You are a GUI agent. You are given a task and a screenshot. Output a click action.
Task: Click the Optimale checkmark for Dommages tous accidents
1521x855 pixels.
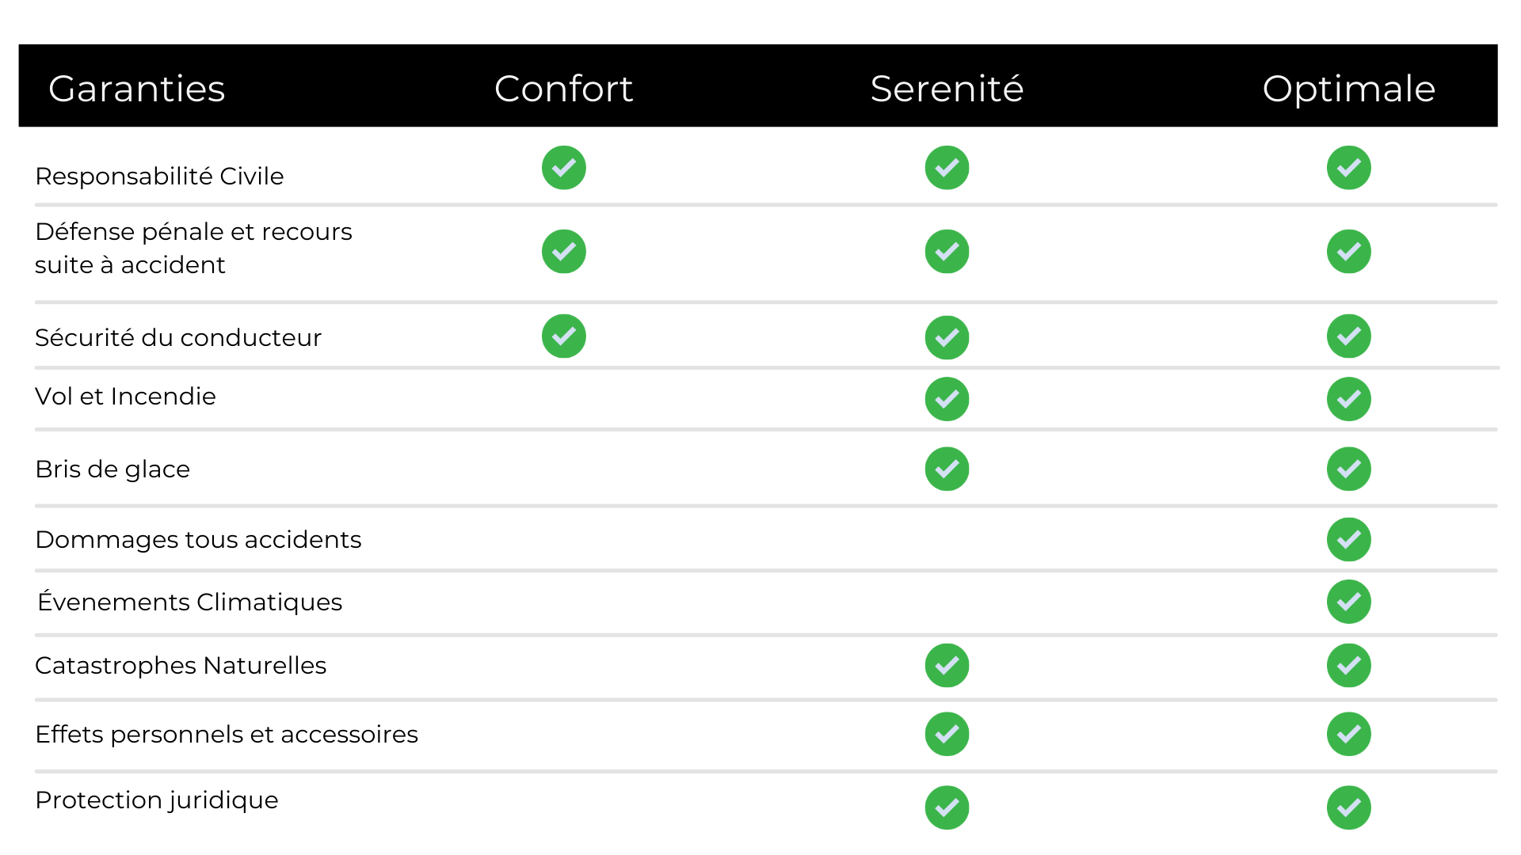tap(1348, 540)
